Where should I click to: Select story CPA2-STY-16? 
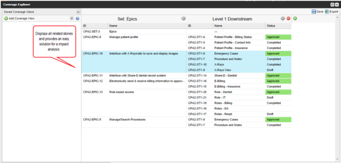click(x=197, y=81)
